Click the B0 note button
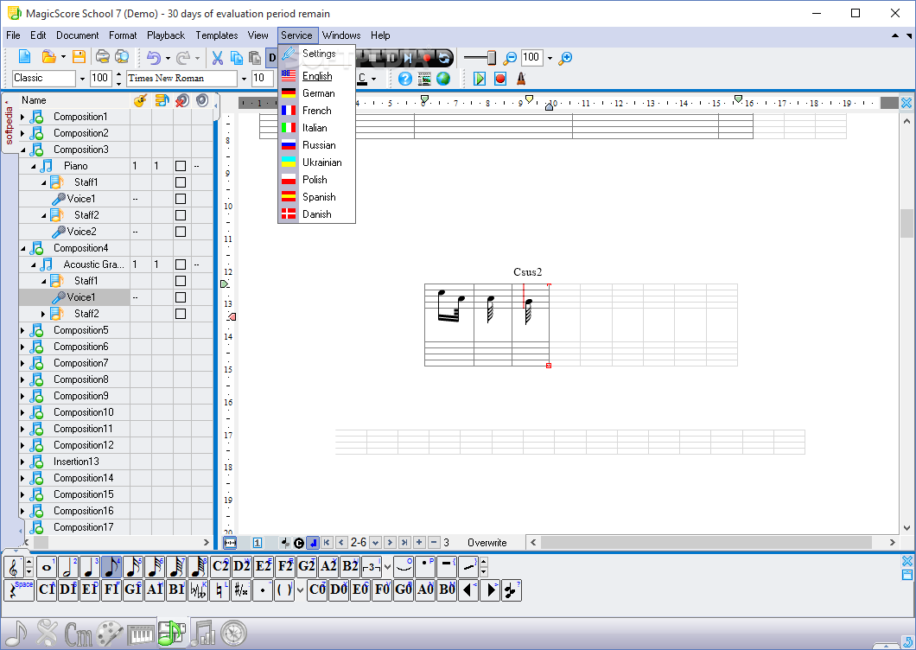The image size is (916, 650). pos(447,589)
